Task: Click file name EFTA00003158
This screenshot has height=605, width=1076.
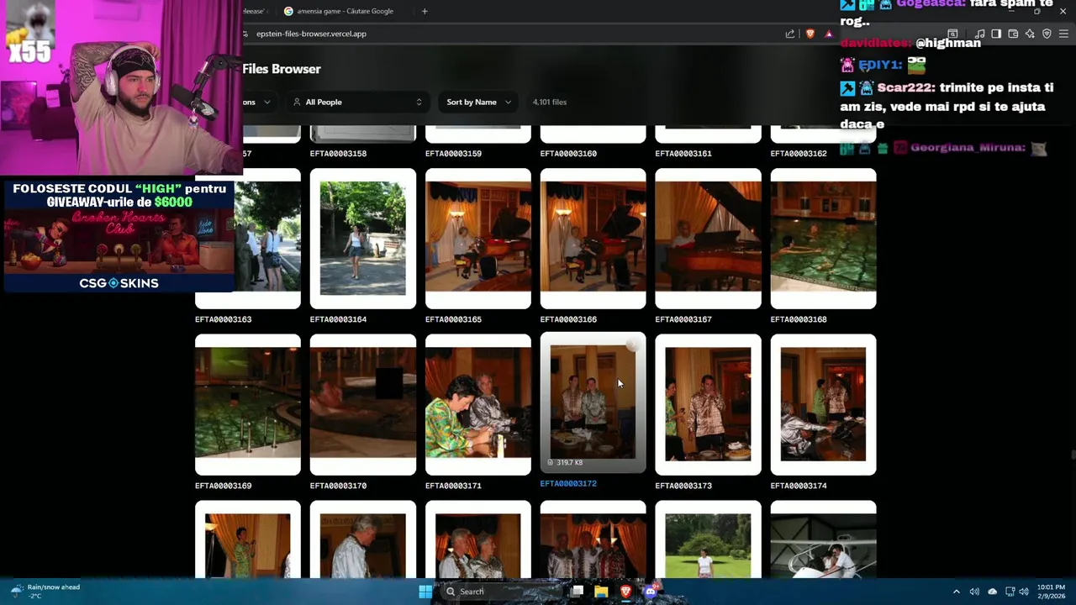Action: pos(338,154)
